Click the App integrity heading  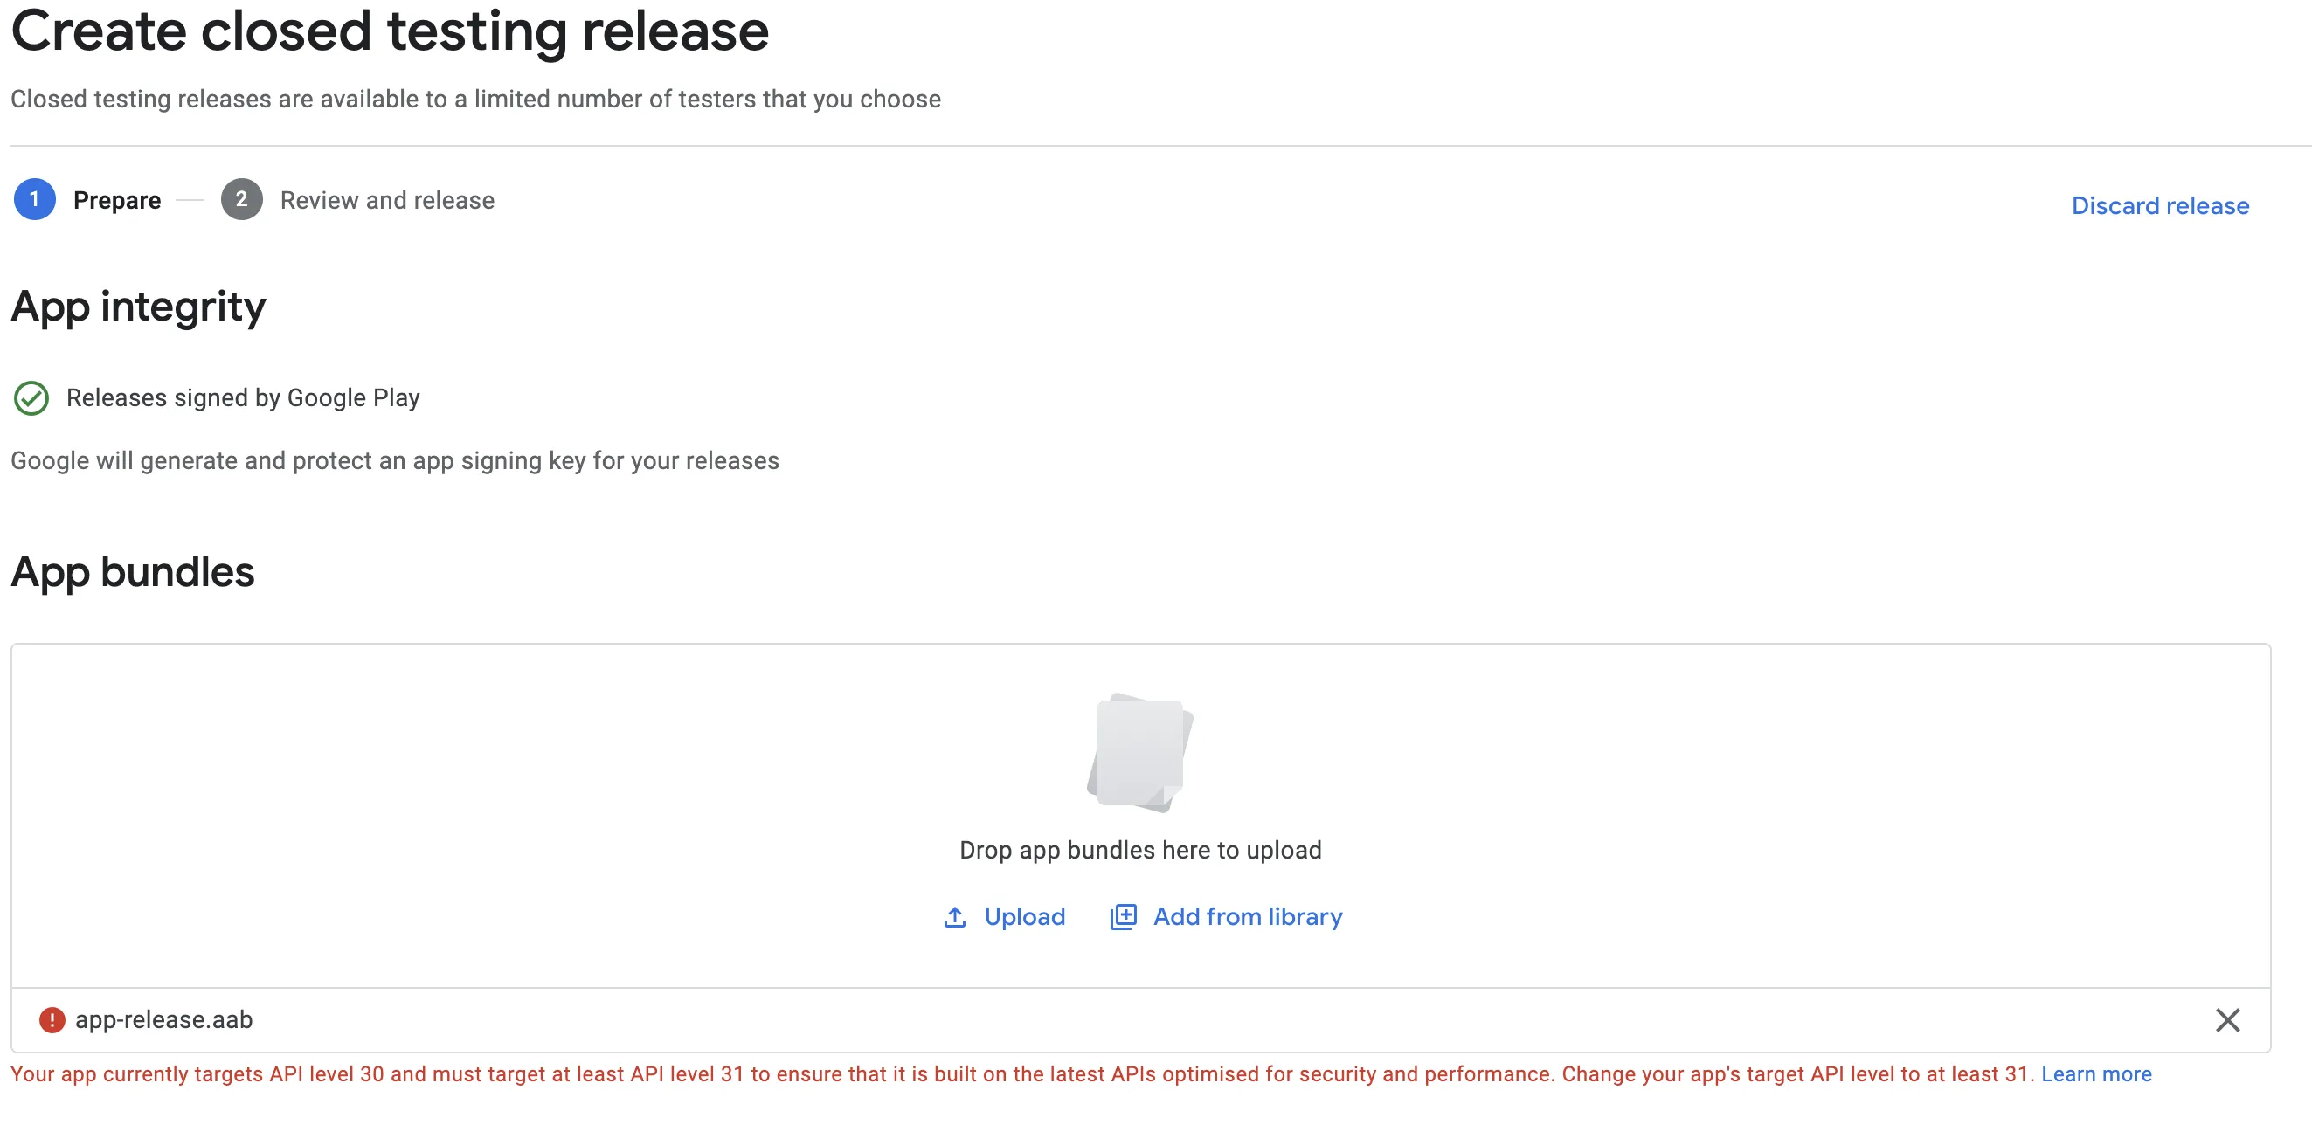point(138,307)
